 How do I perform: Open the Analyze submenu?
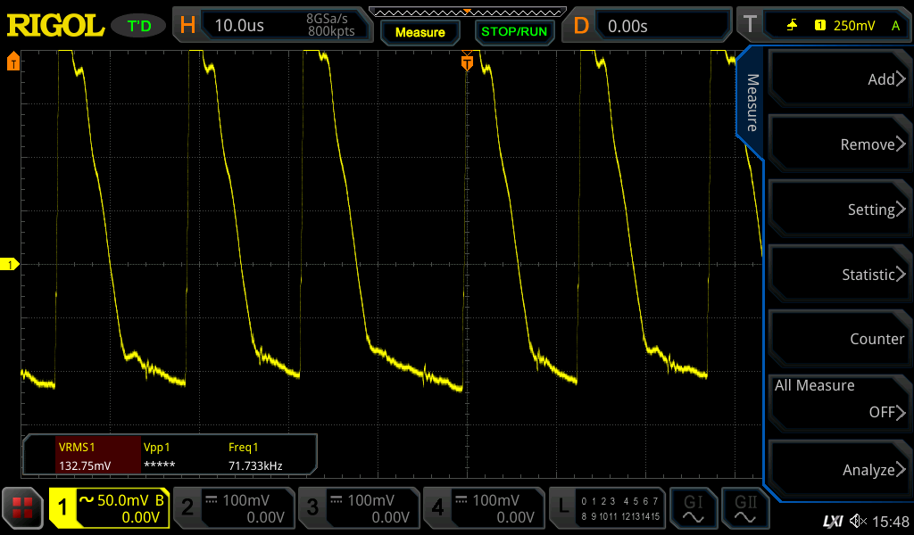coord(839,470)
